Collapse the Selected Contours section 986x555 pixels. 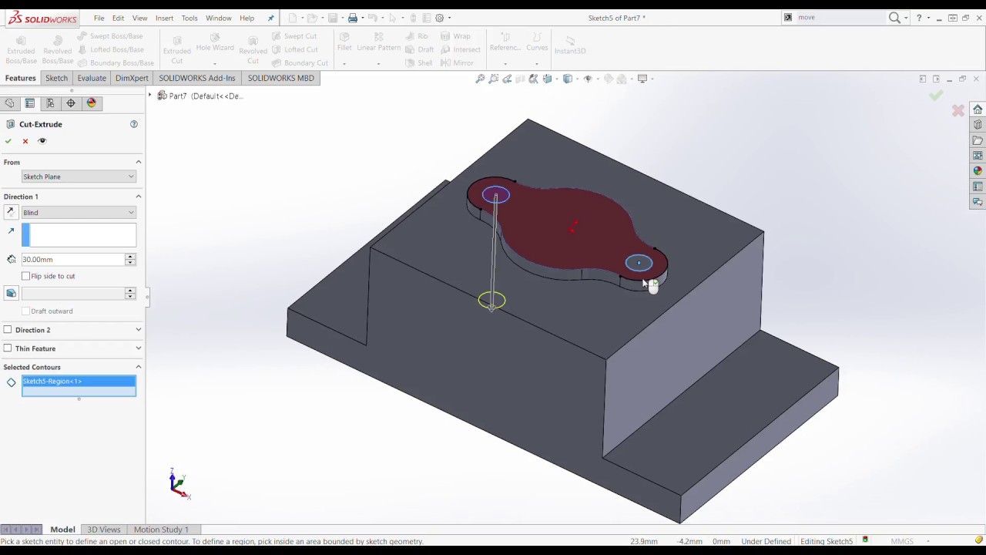(x=139, y=367)
